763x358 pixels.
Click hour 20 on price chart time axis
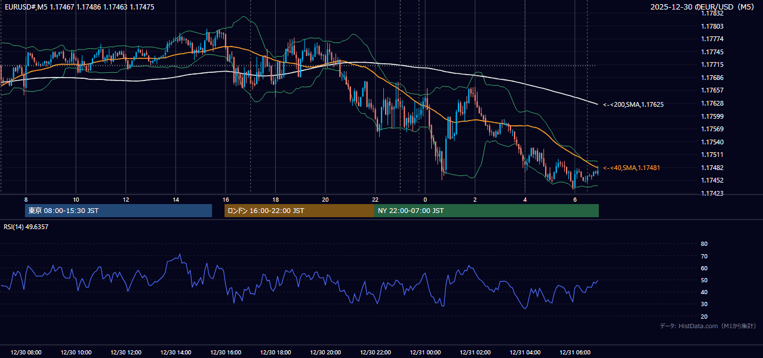(325, 199)
